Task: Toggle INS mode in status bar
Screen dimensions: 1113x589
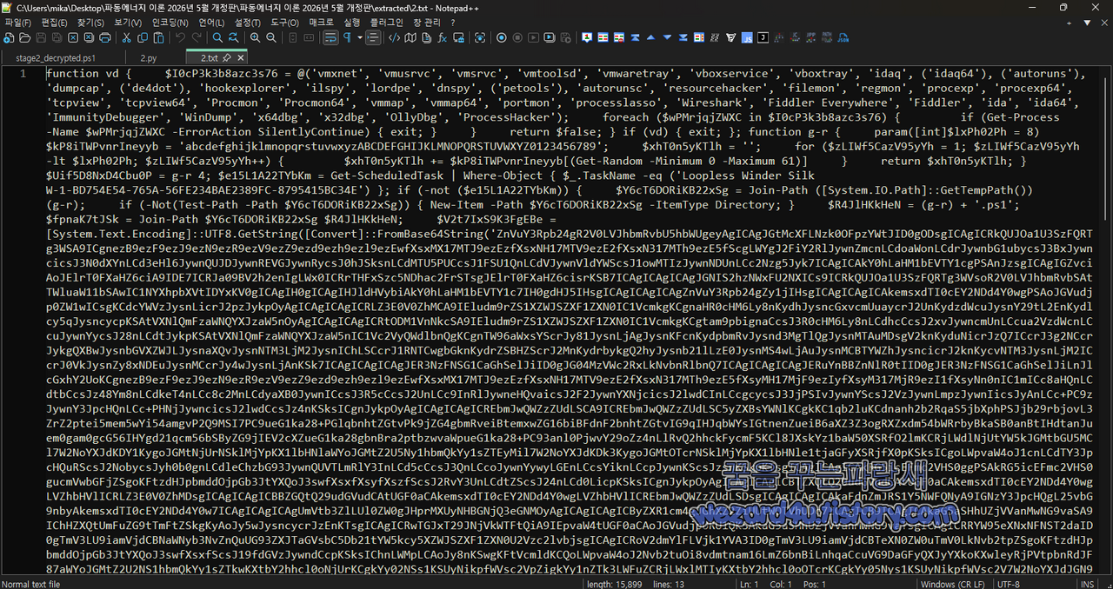Action: pos(1086,584)
